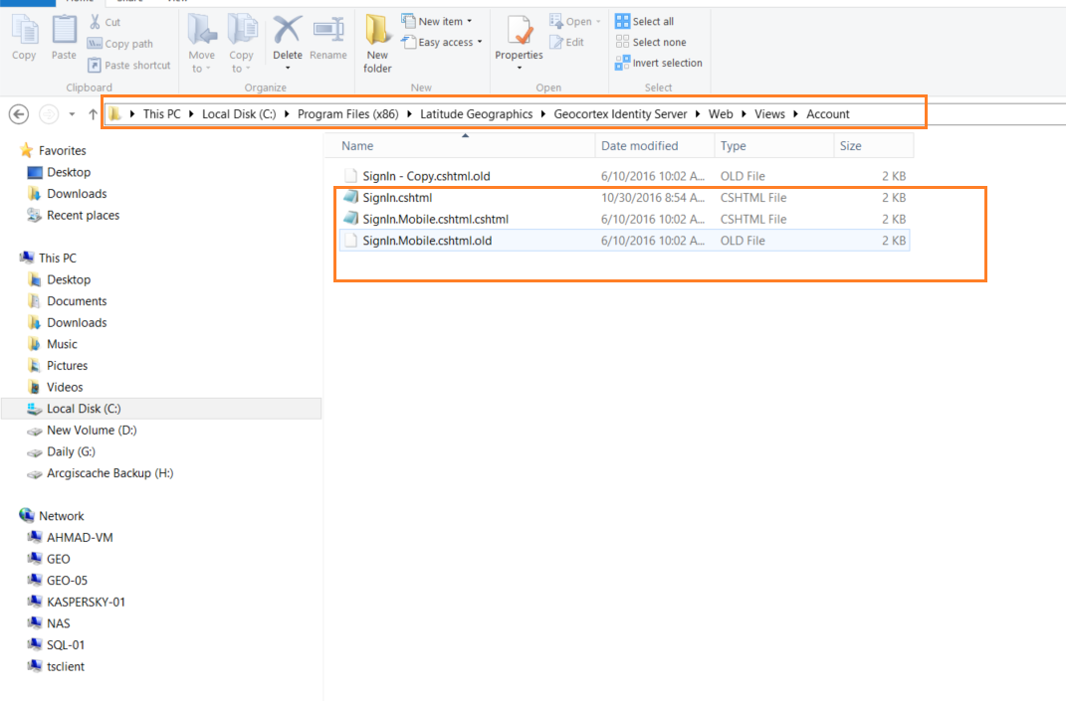Open Daily (G:) drive
The width and height of the screenshot is (1066, 701).
click(x=71, y=451)
